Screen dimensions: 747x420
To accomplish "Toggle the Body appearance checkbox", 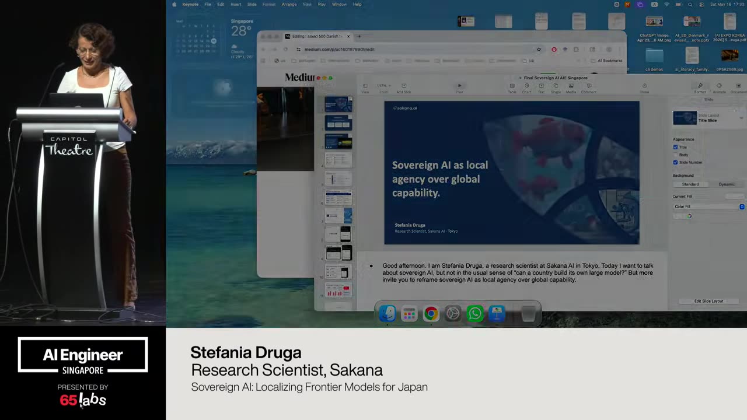I will (676, 155).
